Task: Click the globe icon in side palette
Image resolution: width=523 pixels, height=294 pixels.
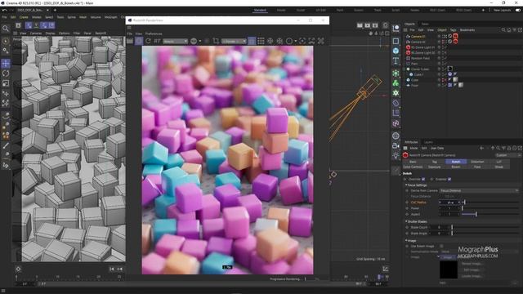Action: click(x=396, y=136)
